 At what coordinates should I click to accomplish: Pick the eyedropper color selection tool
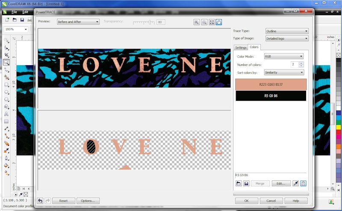295,183
